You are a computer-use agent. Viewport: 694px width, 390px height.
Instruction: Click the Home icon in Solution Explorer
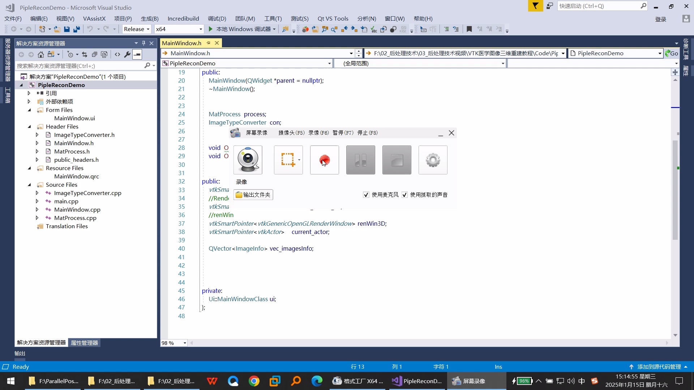[x=41, y=55]
